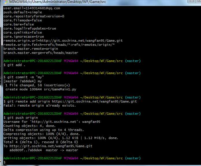Click line 'push.default=simple'
The image size is (201, 166).
(23, 12)
